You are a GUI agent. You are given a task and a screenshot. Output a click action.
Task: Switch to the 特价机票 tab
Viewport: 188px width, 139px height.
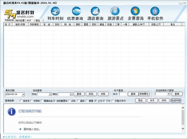[x=20, y=21]
